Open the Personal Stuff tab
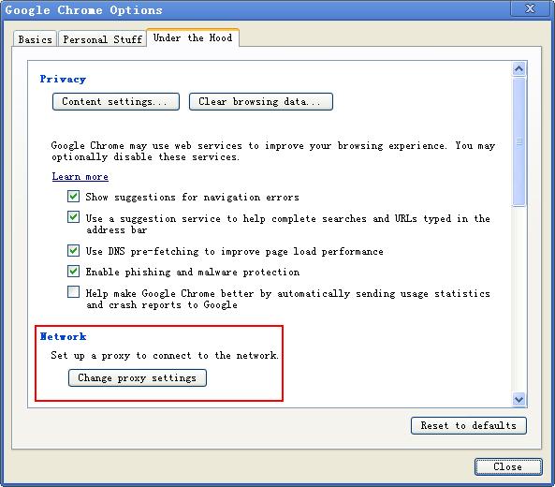555x487 pixels. (103, 39)
